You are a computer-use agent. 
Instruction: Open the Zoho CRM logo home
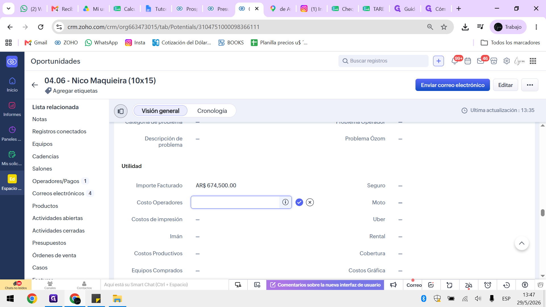(12, 61)
